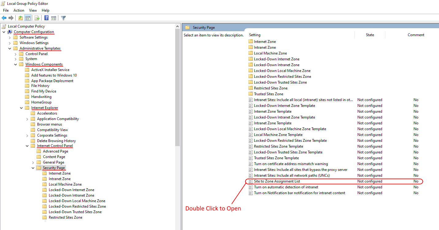439x230 pixels.
Task: Open the View menu
Action: (33, 10)
